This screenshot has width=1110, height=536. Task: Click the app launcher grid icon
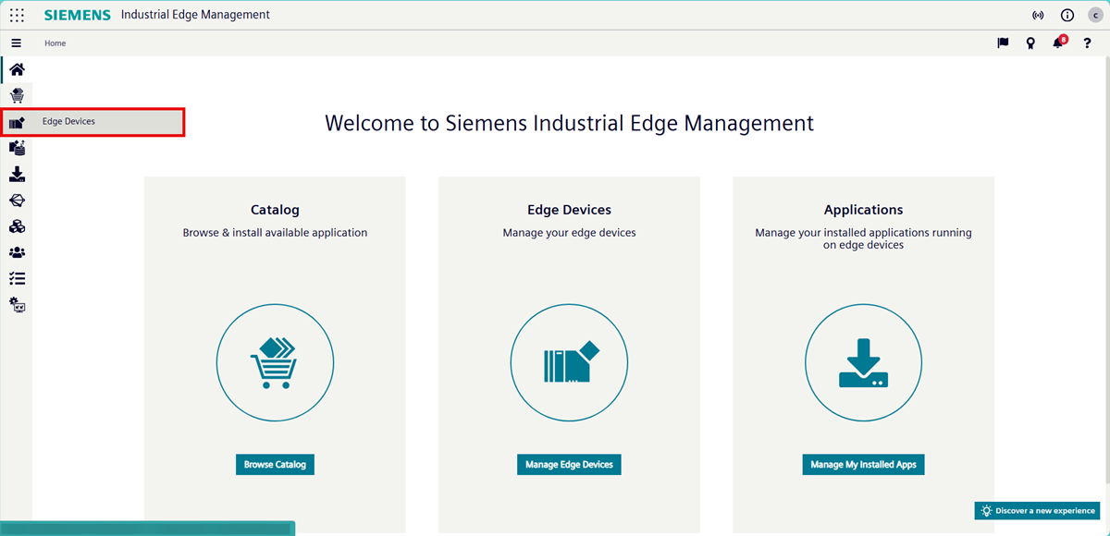tap(16, 15)
